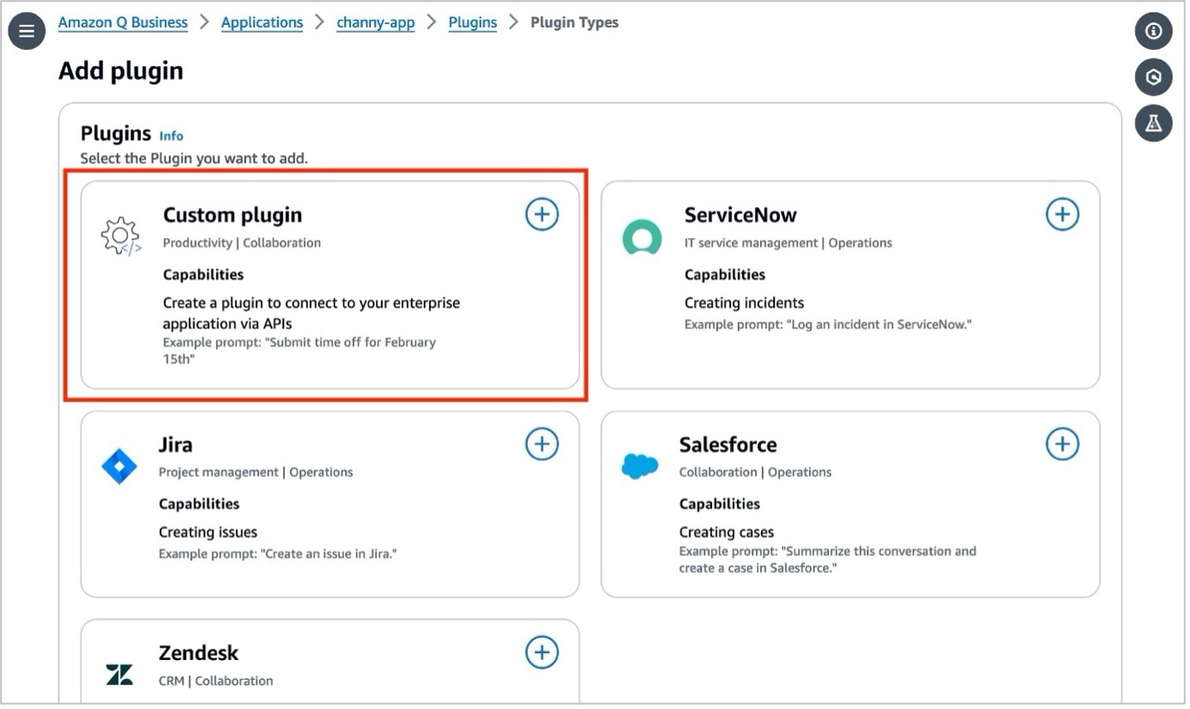The width and height of the screenshot is (1190, 709).
Task: Select the Custom plugin card title
Action: pos(232,215)
